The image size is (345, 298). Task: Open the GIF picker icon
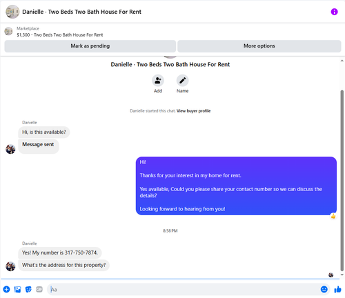tap(39, 289)
